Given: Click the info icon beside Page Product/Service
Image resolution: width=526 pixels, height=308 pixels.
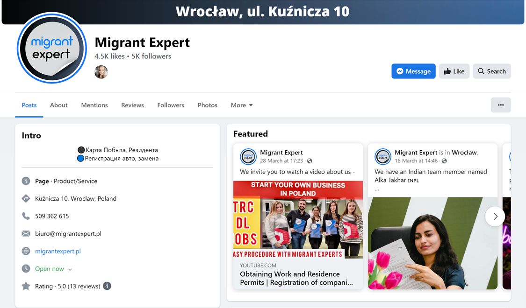Looking at the screenshot, I should [26, 181].
